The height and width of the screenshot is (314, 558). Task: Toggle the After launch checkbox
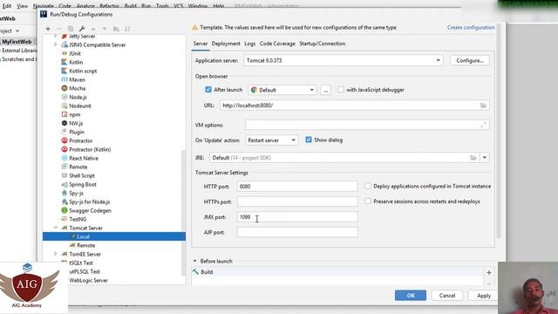coord(208,89)
